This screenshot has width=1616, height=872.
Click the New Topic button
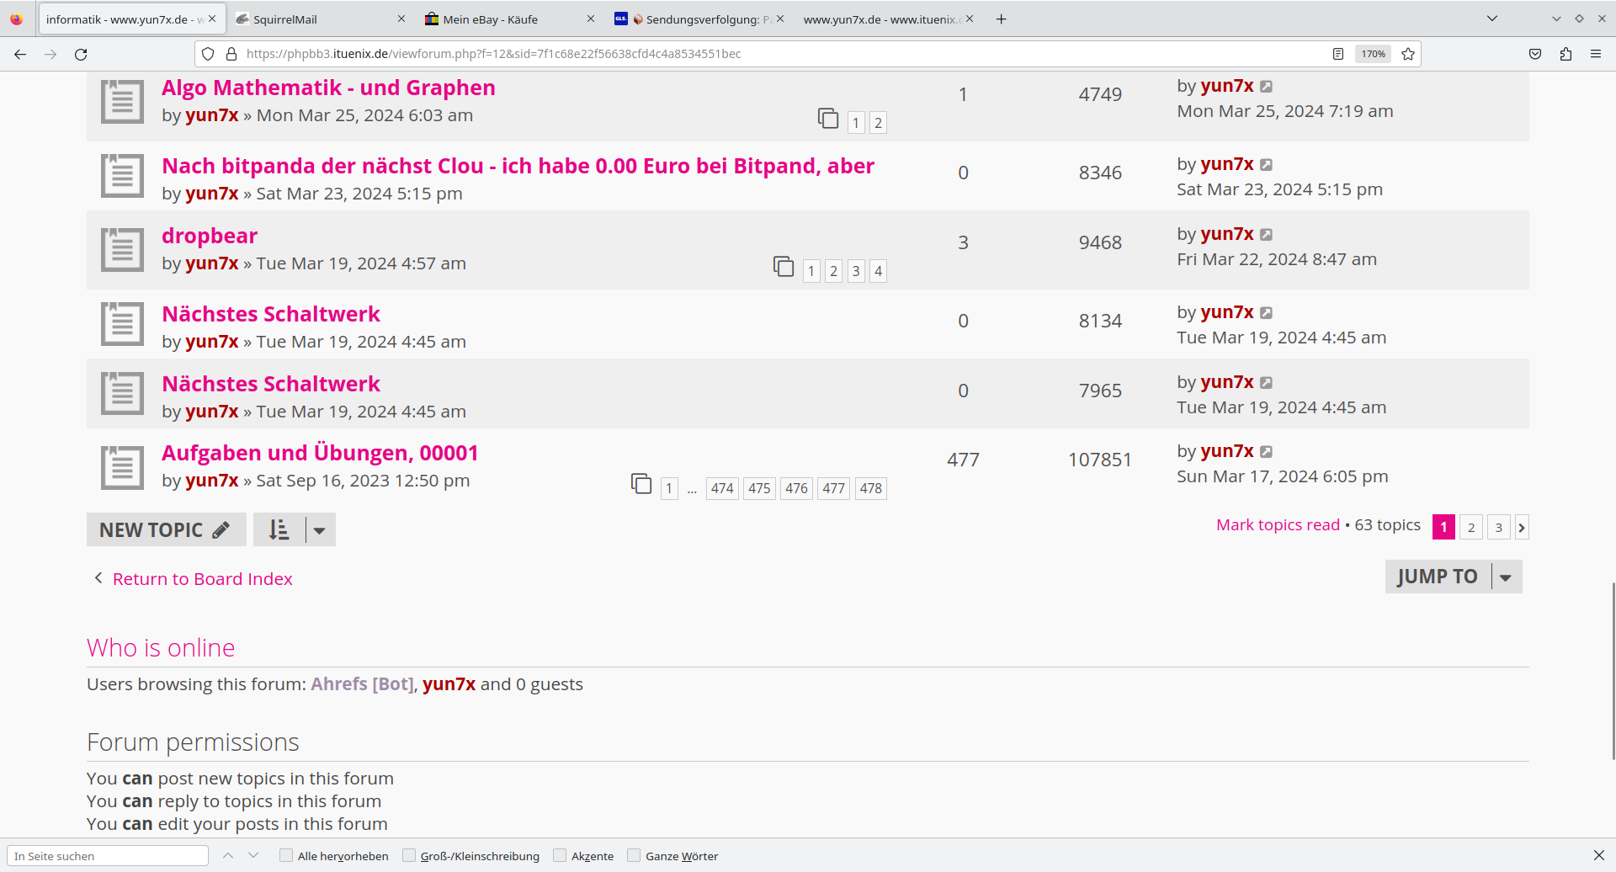tap(166, 529)
